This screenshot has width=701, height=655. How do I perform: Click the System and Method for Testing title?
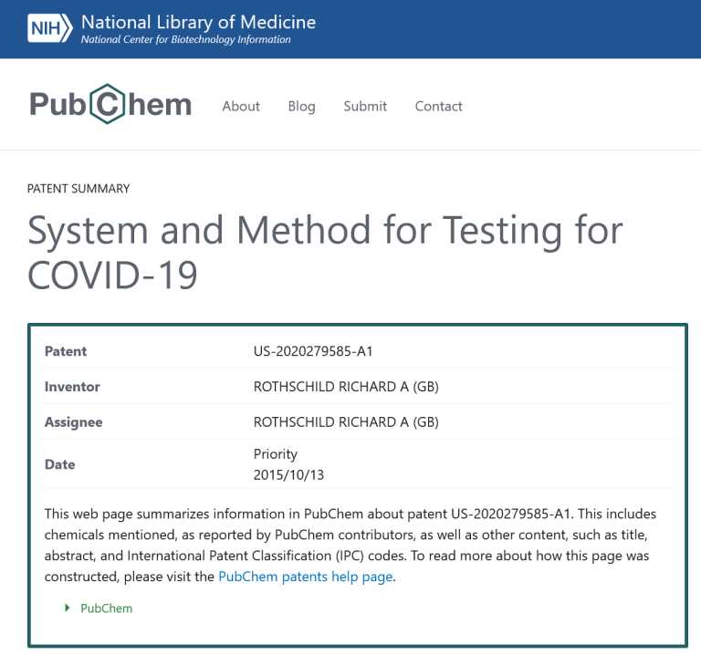pyautogui.click(x=325, y=252)
